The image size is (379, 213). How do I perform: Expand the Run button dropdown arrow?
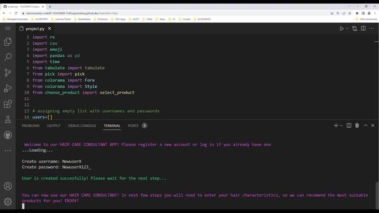pos(347,28)
